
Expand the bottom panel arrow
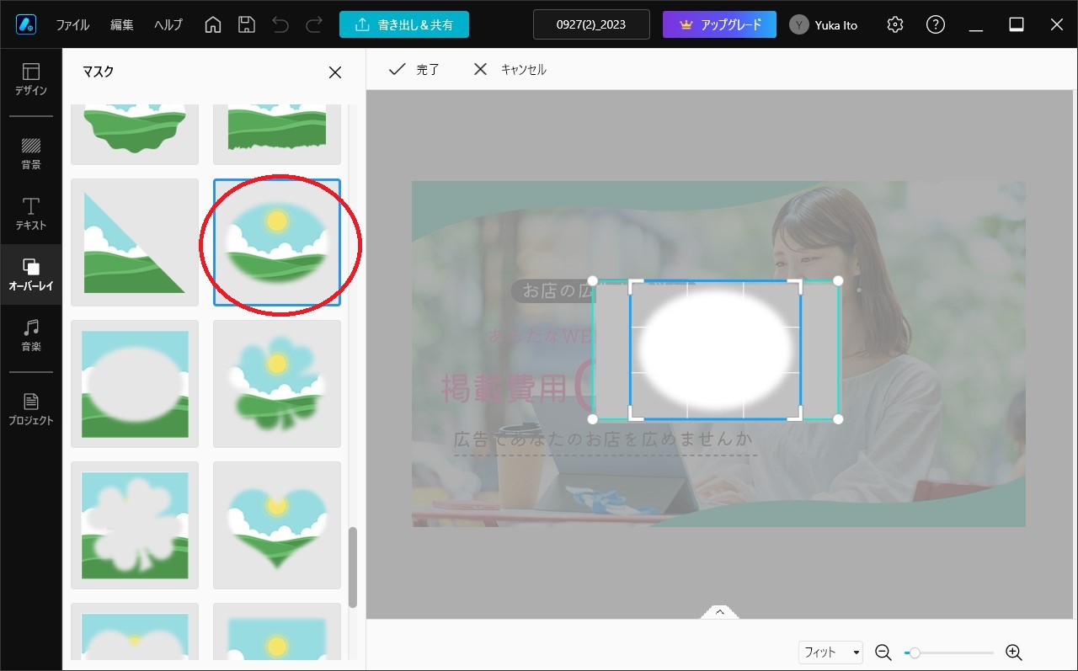(x=720, y=612)
